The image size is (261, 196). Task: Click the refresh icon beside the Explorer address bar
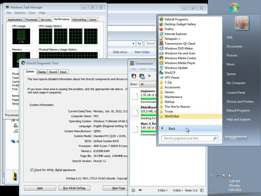[139, 43]
